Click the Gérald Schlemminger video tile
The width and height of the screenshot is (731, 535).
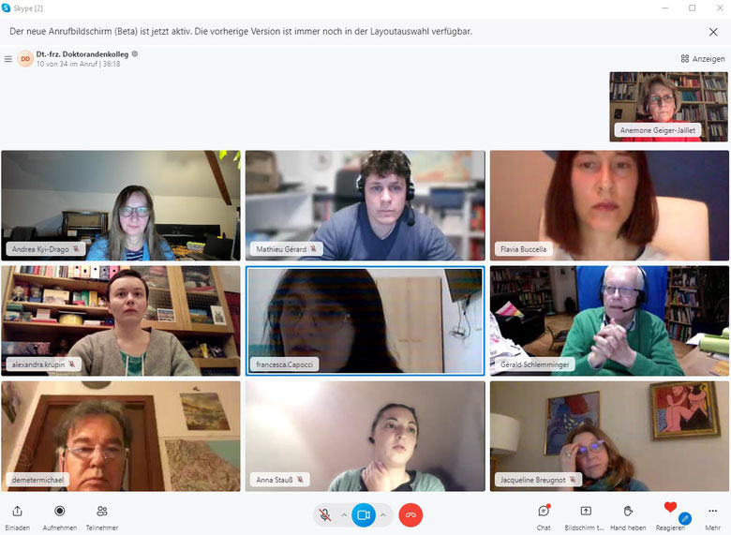pyautogui.click(x=609, y=320)
